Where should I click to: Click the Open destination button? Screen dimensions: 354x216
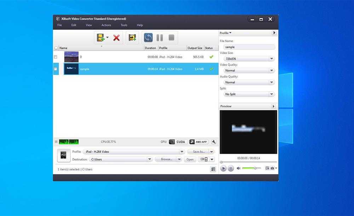(190, 159)
